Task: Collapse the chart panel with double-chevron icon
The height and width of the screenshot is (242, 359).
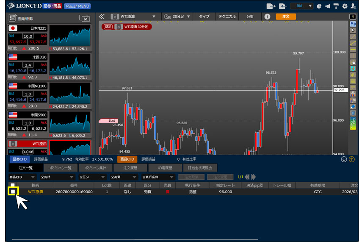Action: (x=102, y=17)
